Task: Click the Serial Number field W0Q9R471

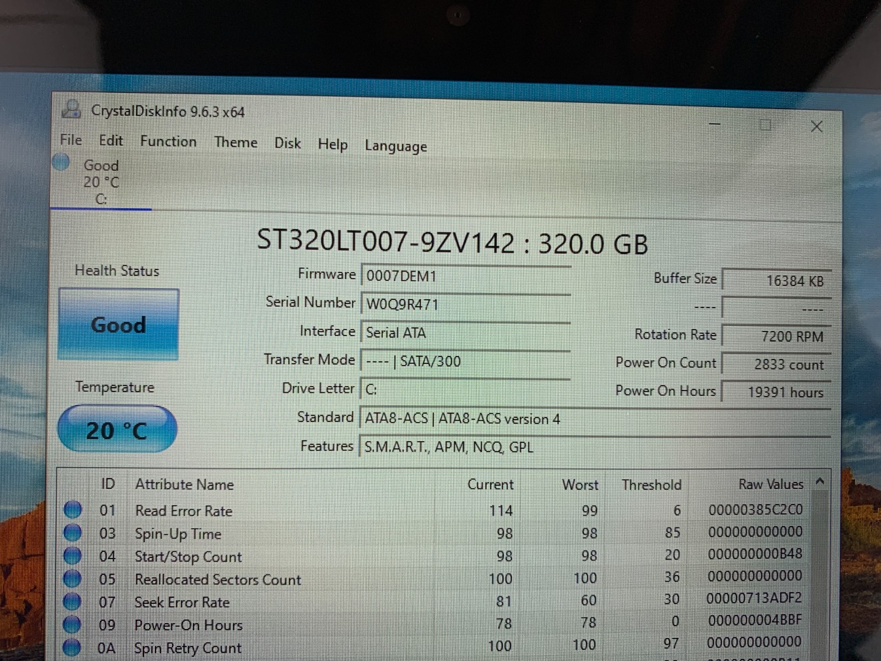Action: pos(466,304)
